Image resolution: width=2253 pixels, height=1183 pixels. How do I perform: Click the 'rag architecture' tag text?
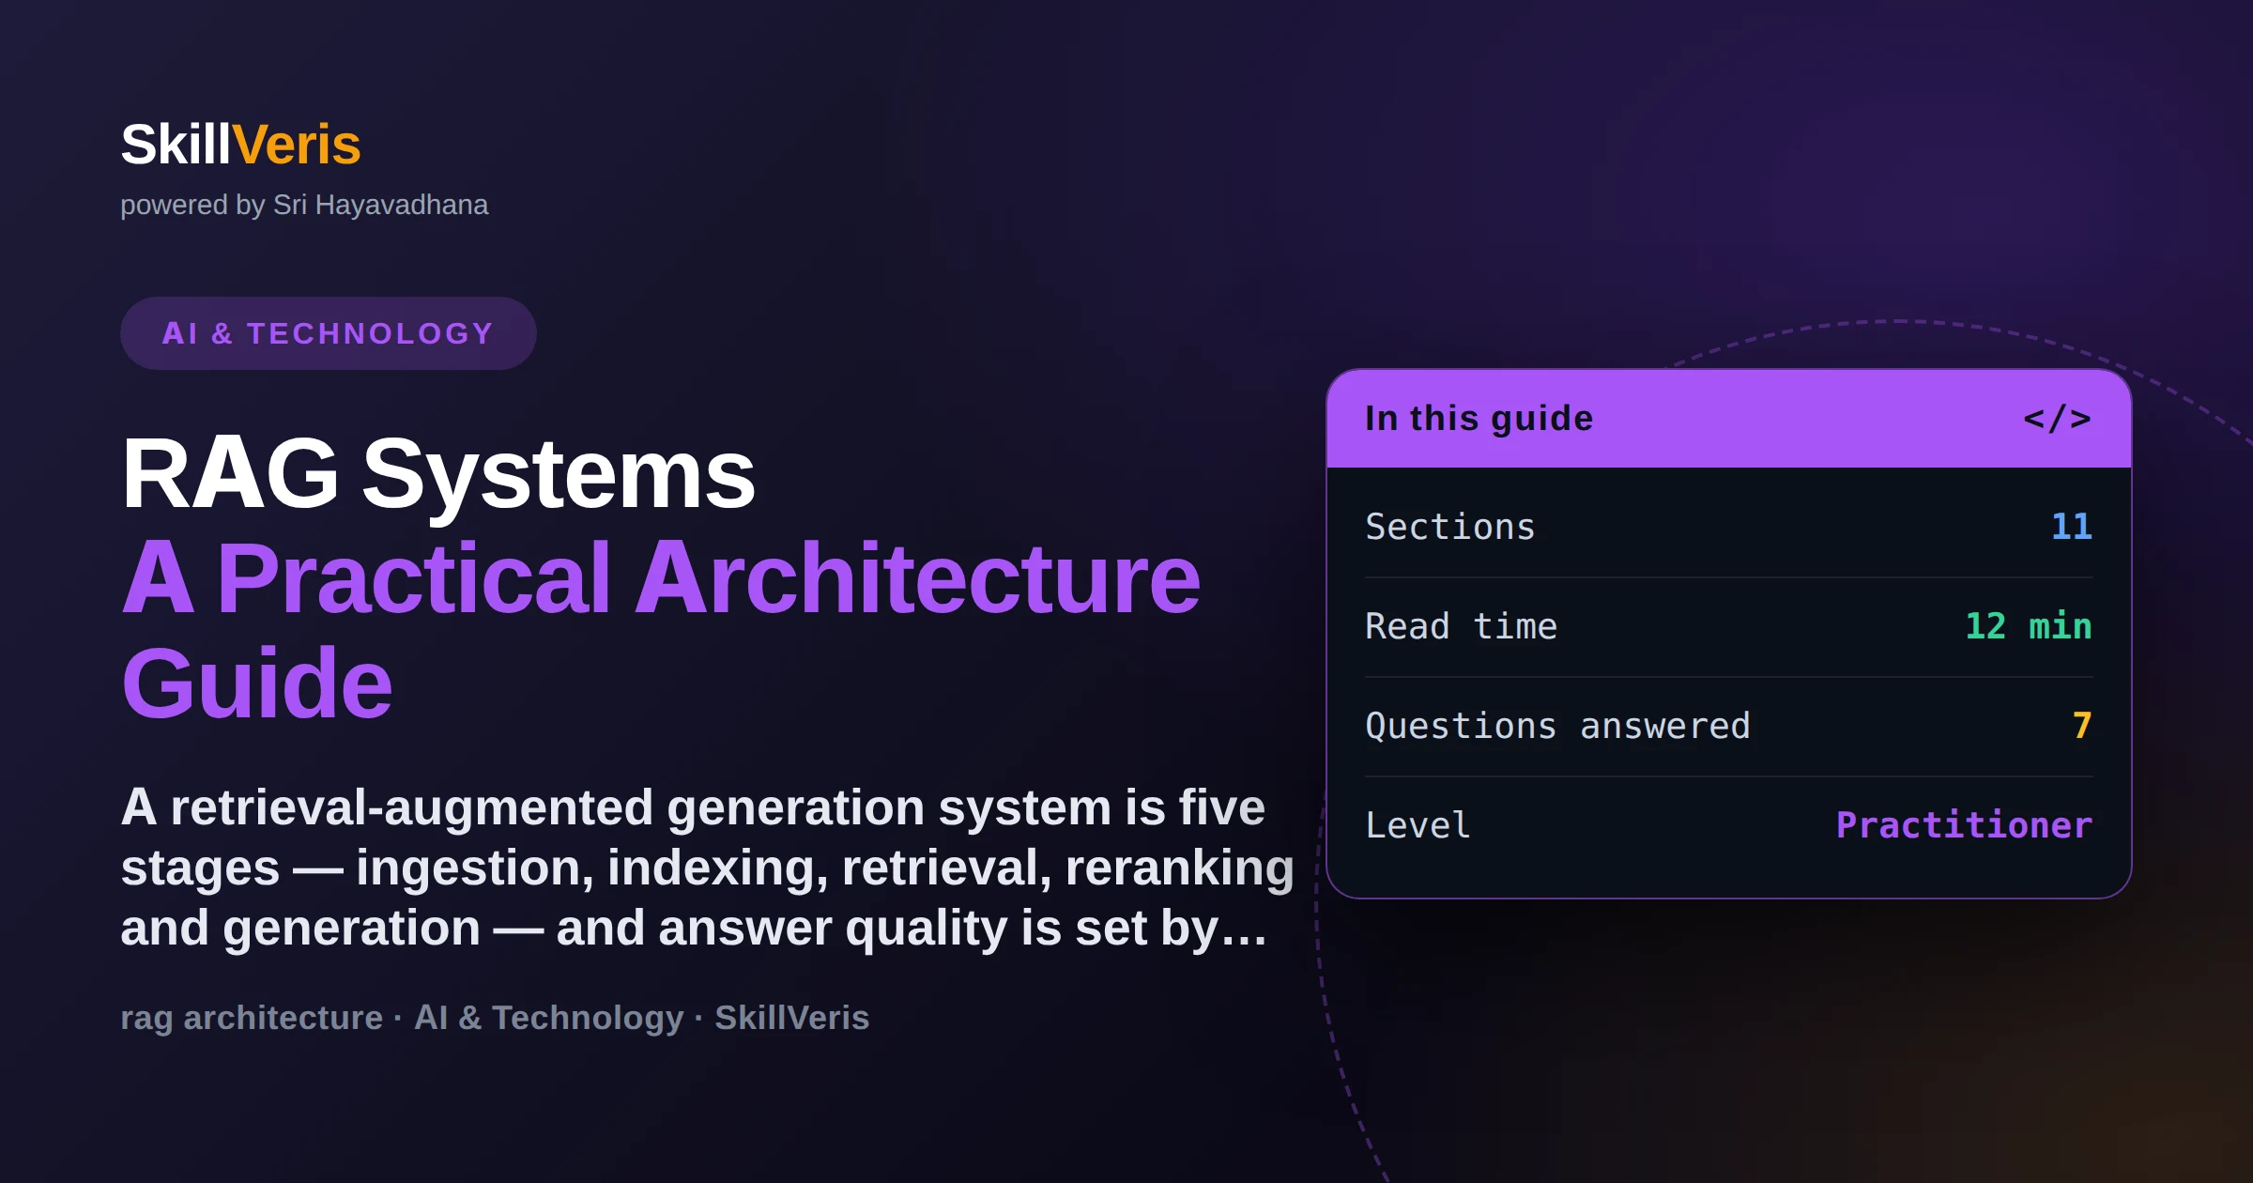[252, 1018]
